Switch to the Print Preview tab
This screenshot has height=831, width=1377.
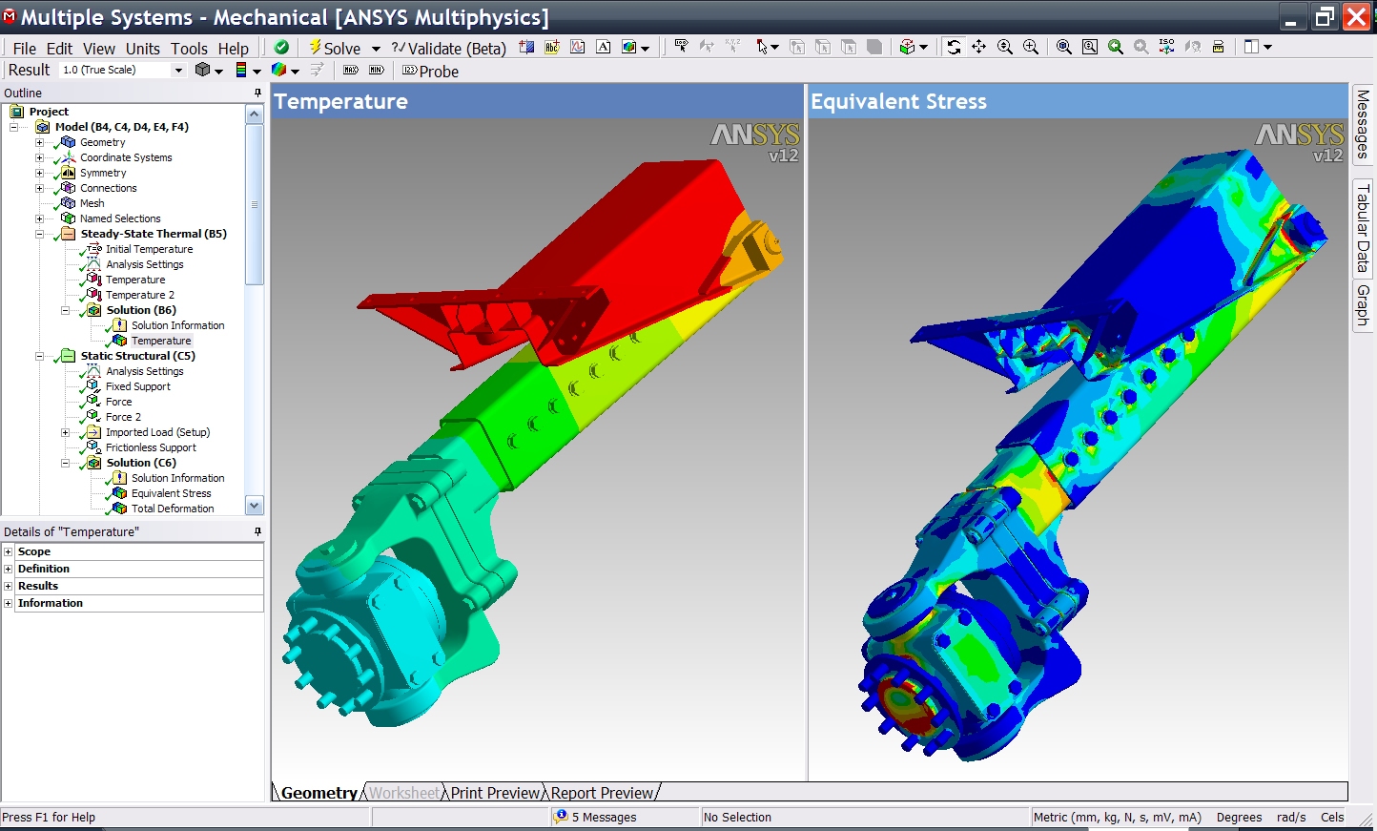(495, 793)
